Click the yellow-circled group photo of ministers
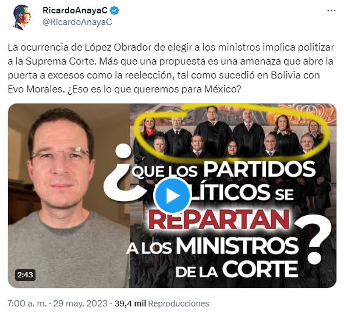This screenshot has width=344, height=314. [233, 131]
